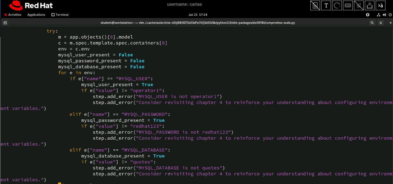The height and width of the screenshot is (184, 393).
Task: Click the "MYSQL_DATABASE is not quotes" error string
Action: [x=179, y=168]
